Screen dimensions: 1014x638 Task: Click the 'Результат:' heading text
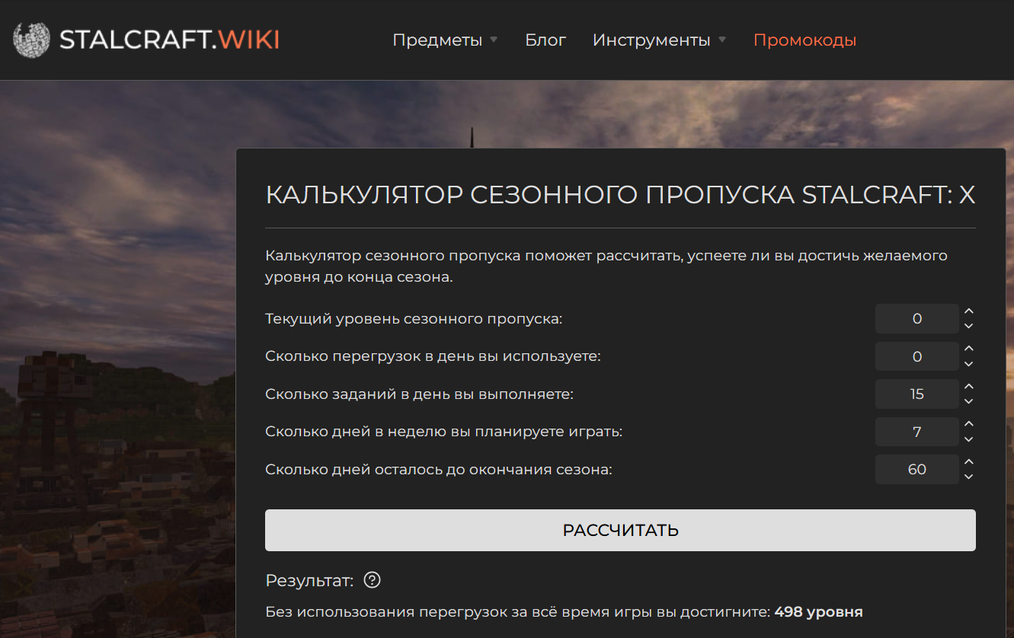pyautogui.click(x=309, y=581)
